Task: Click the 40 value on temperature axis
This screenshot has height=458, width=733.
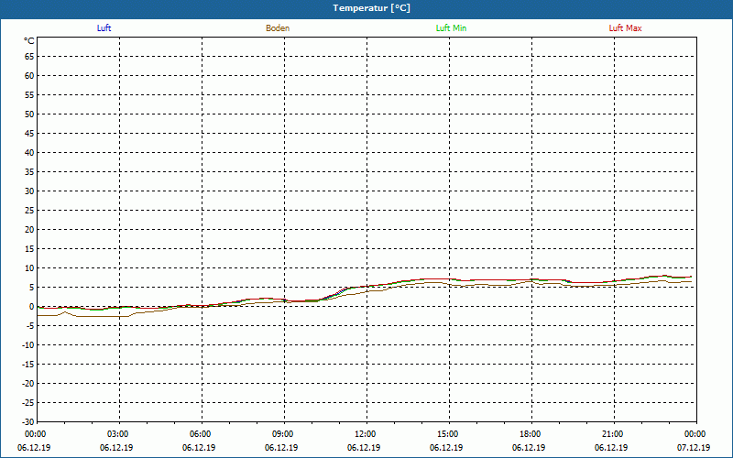Action: [29, 153]
